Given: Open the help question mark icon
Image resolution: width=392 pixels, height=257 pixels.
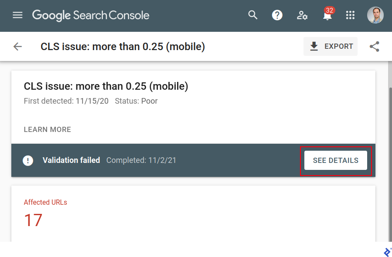Looking at the screenshot, I should pyautogui.click(x=277, y=15).
